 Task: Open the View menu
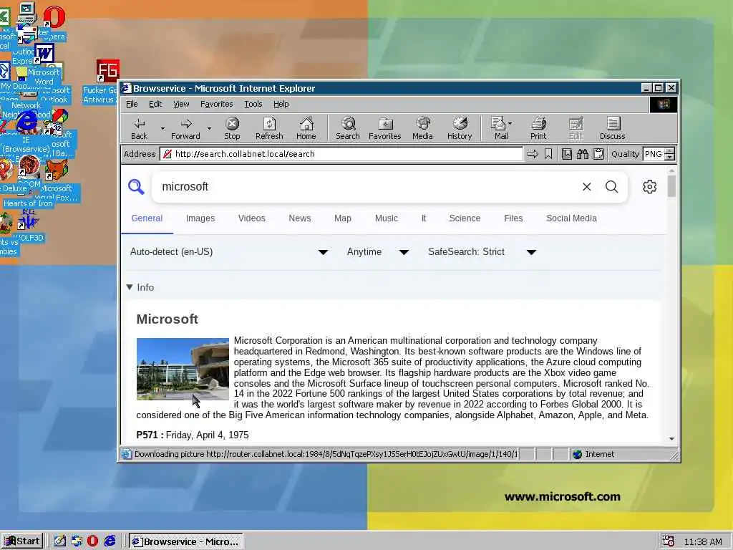[x=181, y=104]
